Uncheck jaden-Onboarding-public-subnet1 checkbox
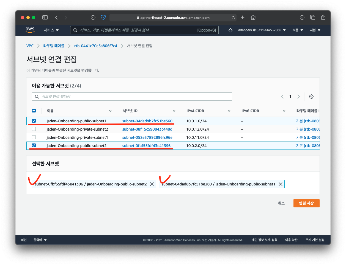The image size is (346, 265). [x=34, y=121]
